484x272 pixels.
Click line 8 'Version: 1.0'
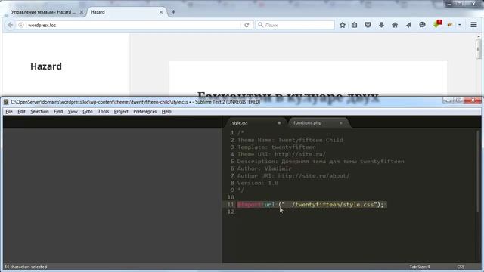(x=257, y=183)
